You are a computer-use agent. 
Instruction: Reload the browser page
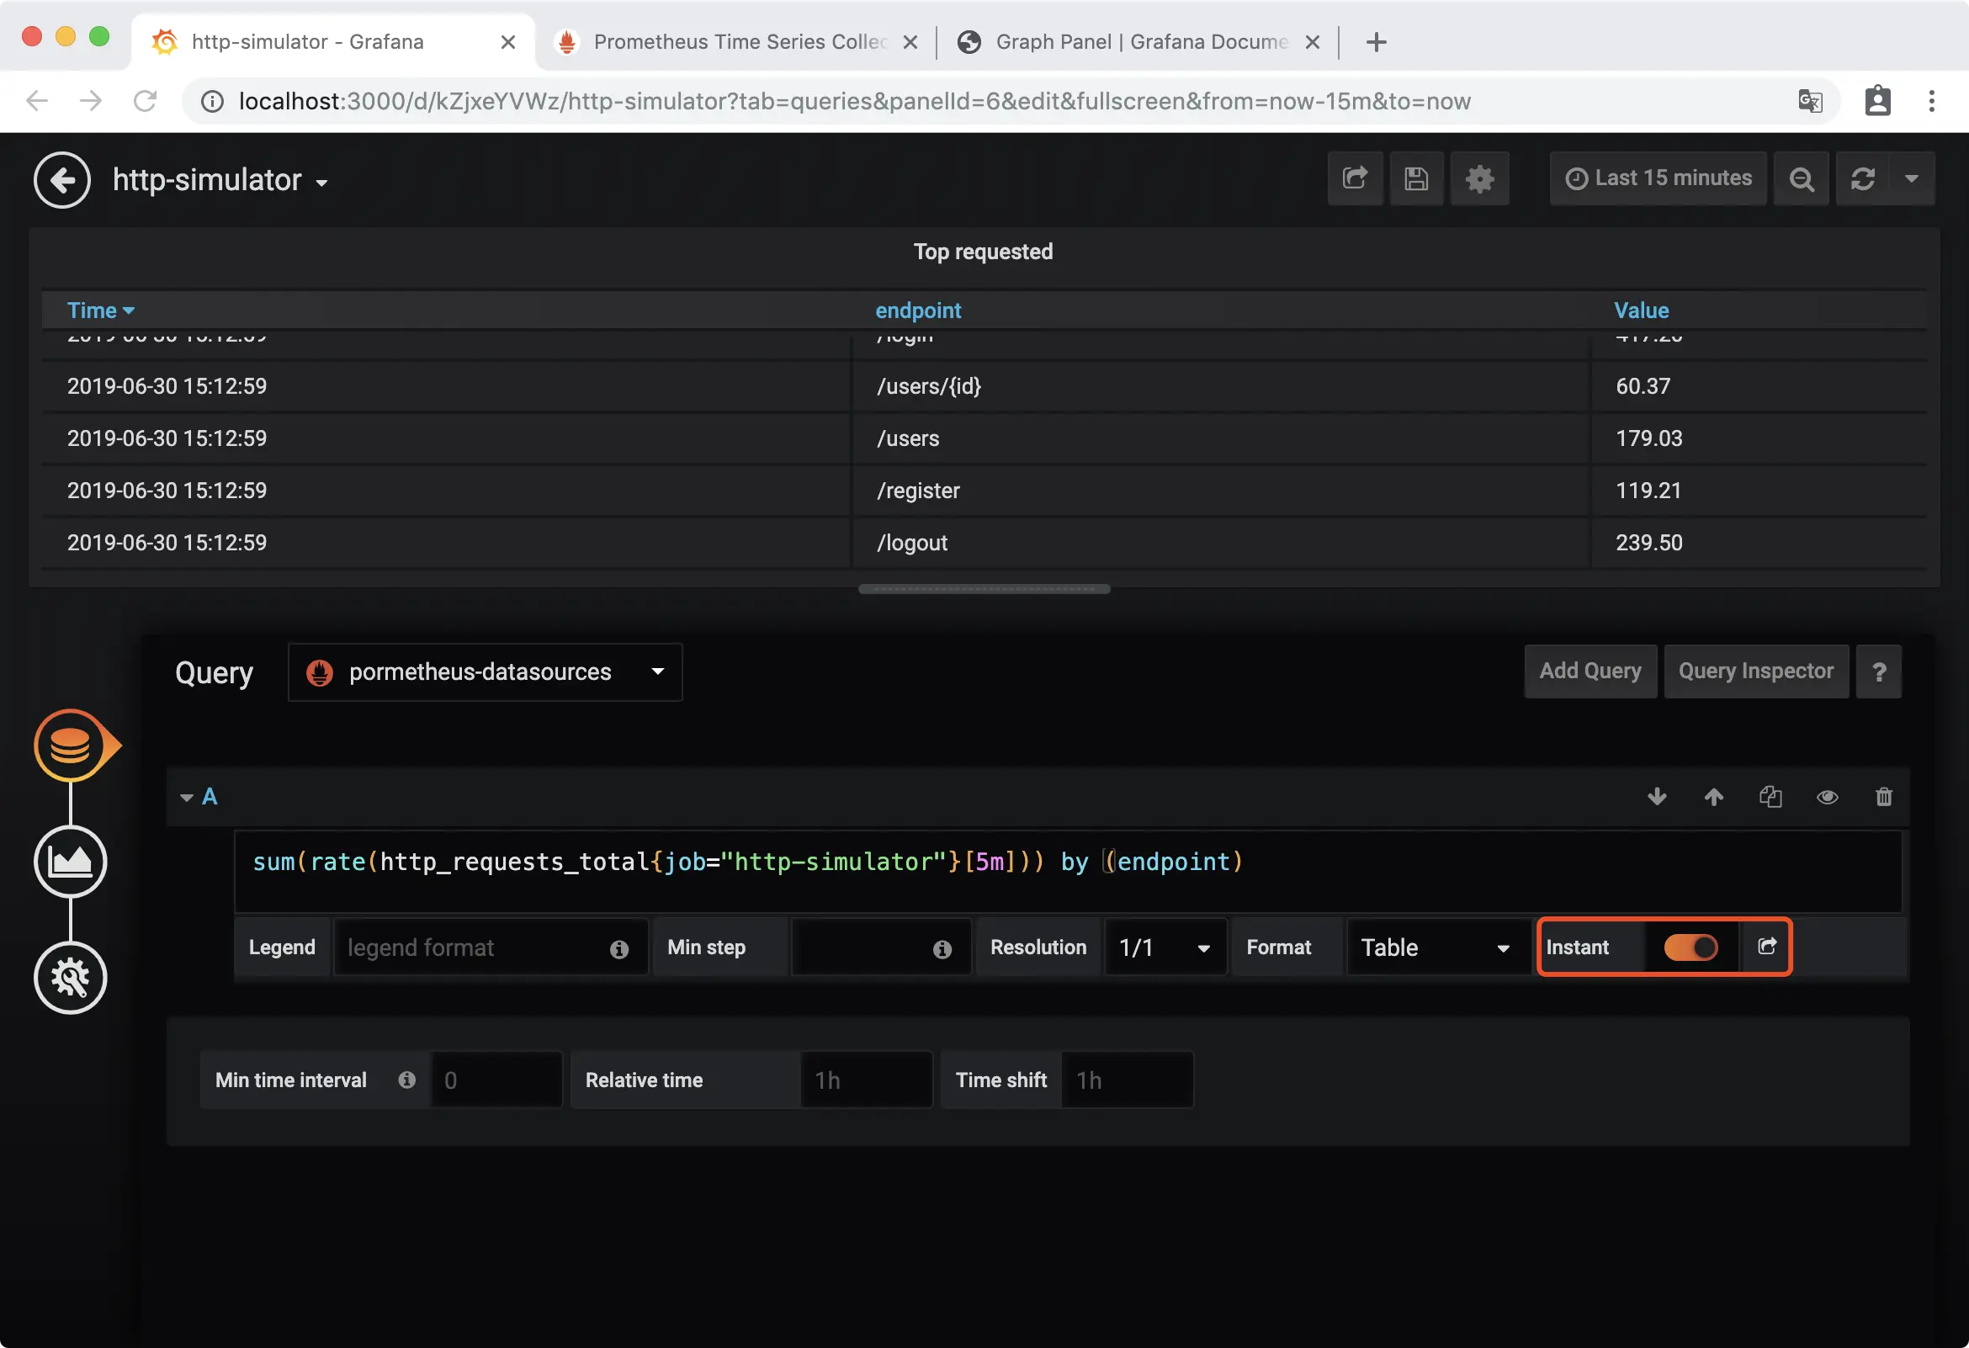145,101
